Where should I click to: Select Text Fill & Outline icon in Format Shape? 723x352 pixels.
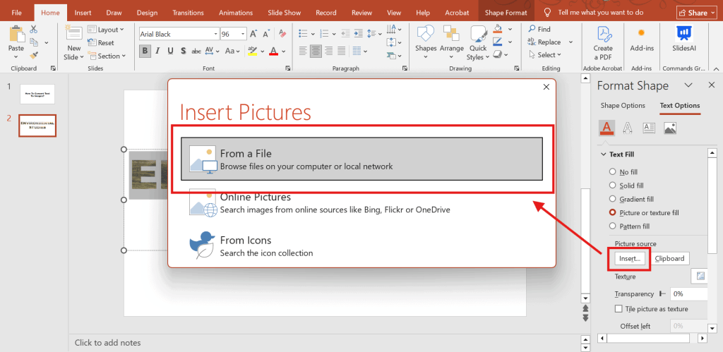click(607, 127)
